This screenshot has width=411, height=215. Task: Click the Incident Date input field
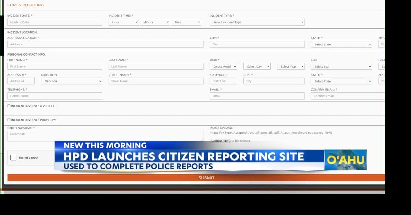click(55, 22)
